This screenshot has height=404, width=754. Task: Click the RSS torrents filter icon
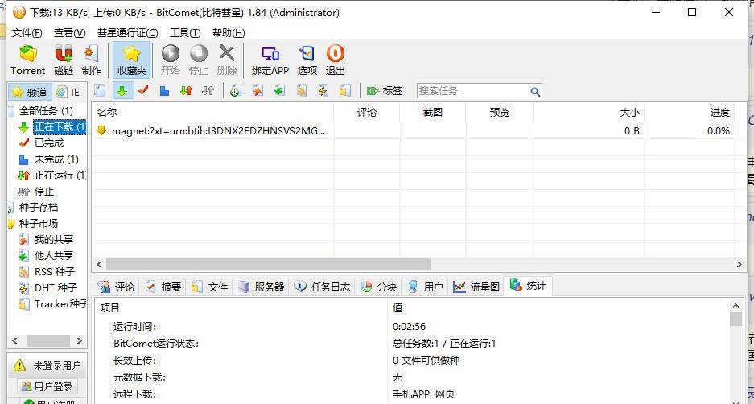pos(302,90)
